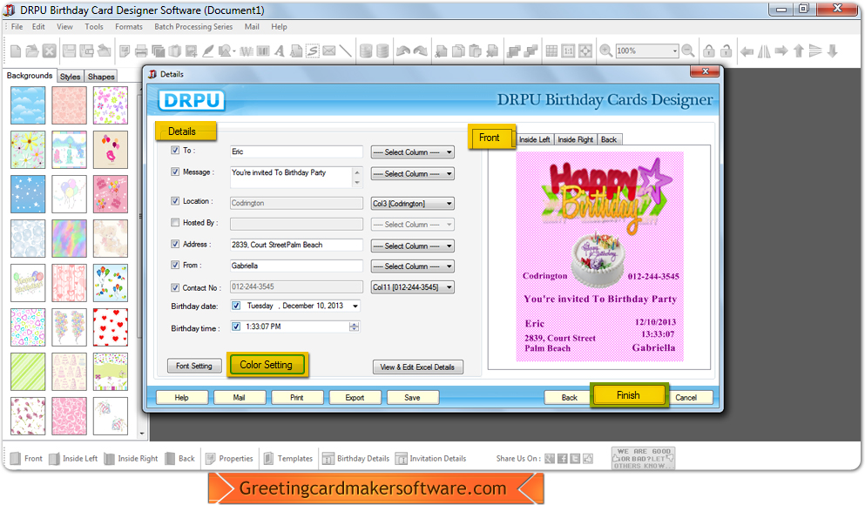Click the Zoom Out magnifier icon
The width and height of the screenshot is (865, 505).
pos(688,51)
